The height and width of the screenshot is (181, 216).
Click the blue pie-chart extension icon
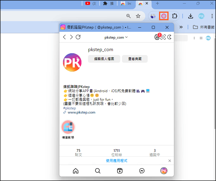pos(153,16)
